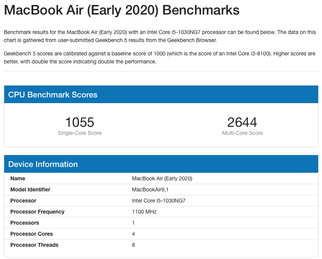Screen dimensions: 322x259
Task: Click the Name row label
Action: (x=18, y=178)
